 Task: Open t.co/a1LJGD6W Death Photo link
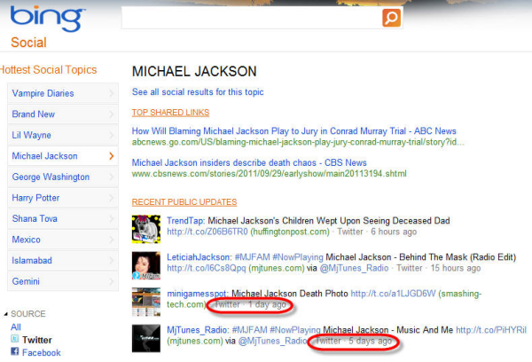(x=393, y=294)
